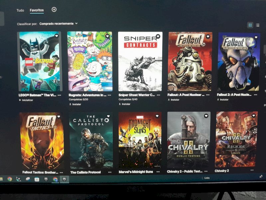Open Chivalry 2 Public Testing cover art
The image size is (266, 200).
pos(189,140)
